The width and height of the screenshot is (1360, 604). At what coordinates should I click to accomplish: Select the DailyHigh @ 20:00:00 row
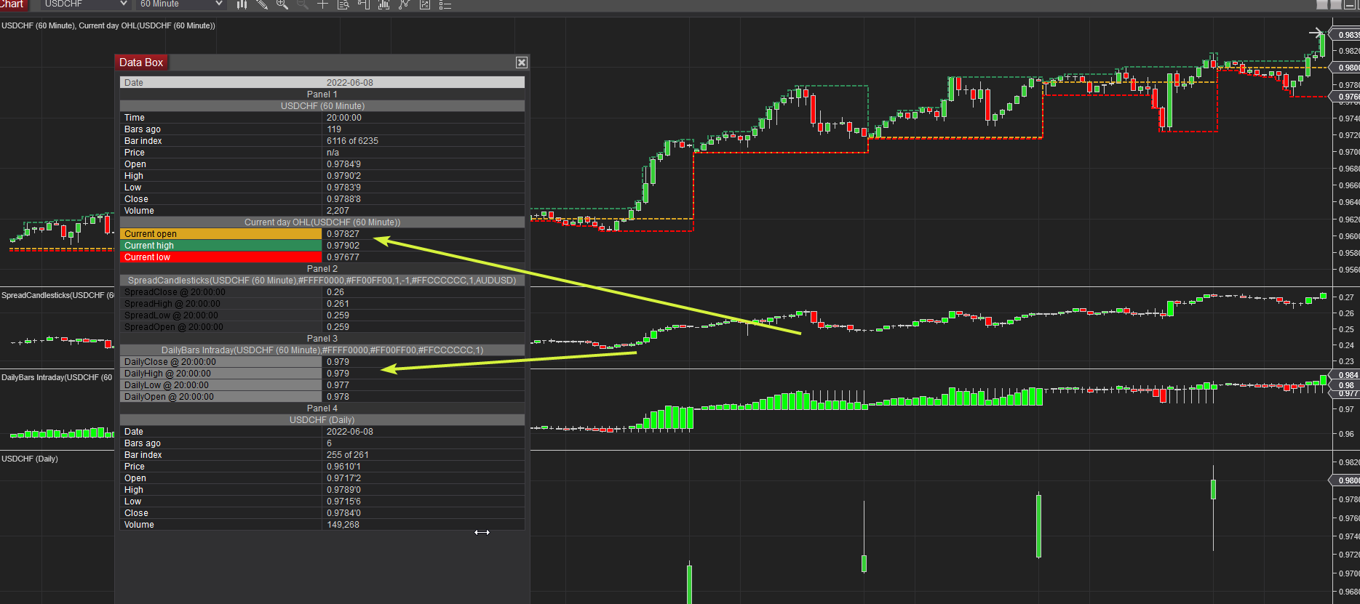[322, 373]
